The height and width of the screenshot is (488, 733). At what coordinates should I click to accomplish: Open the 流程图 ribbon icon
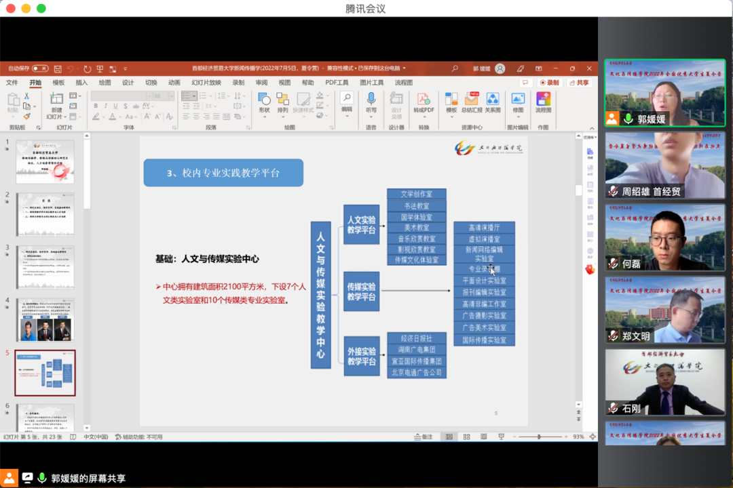point(543,100)
